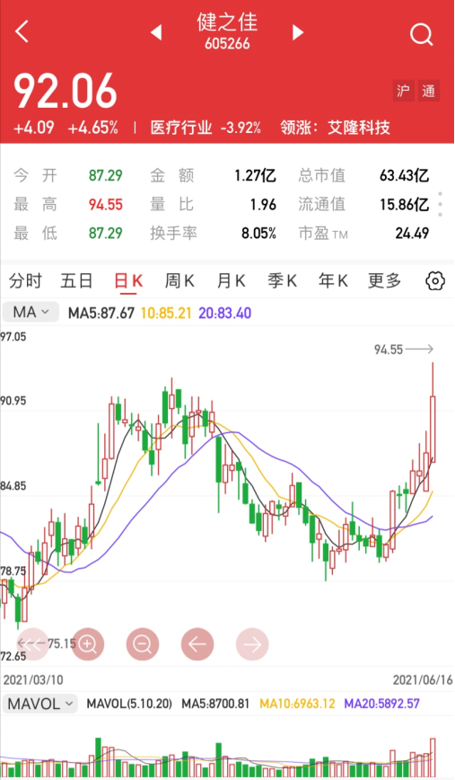This screenshot has width=455, height=780.
Task: Zoom in the K-line chart
Action: (x=88, y=644)
